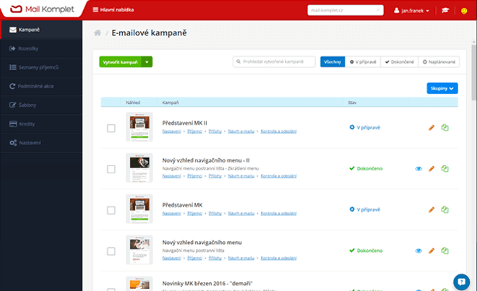Screen dimensions: 477x291
Task: Click the home breadcrumb icon
Action: tap(98, 32)
